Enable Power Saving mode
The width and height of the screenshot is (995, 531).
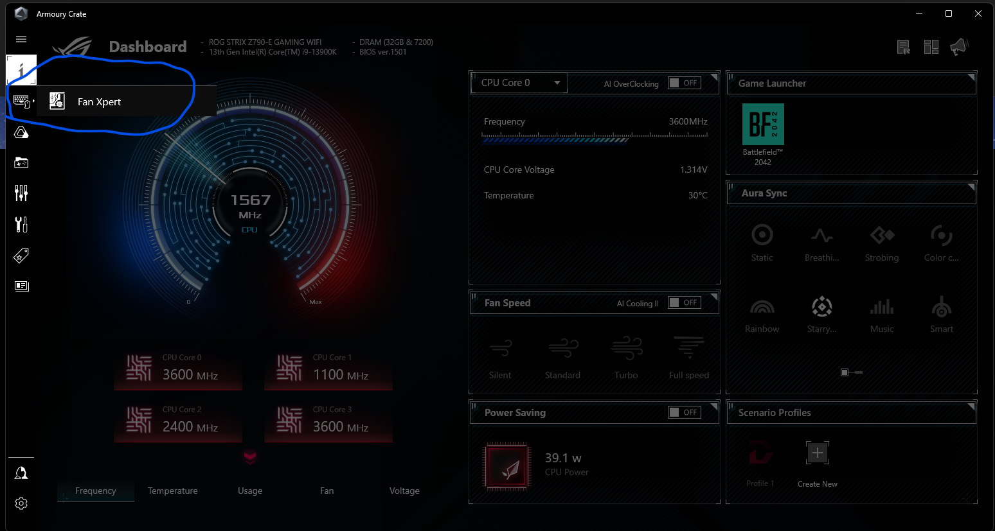(x=684, y=412)
